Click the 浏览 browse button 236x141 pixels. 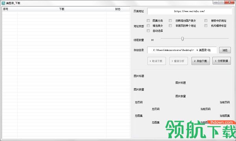coord(225,50)
